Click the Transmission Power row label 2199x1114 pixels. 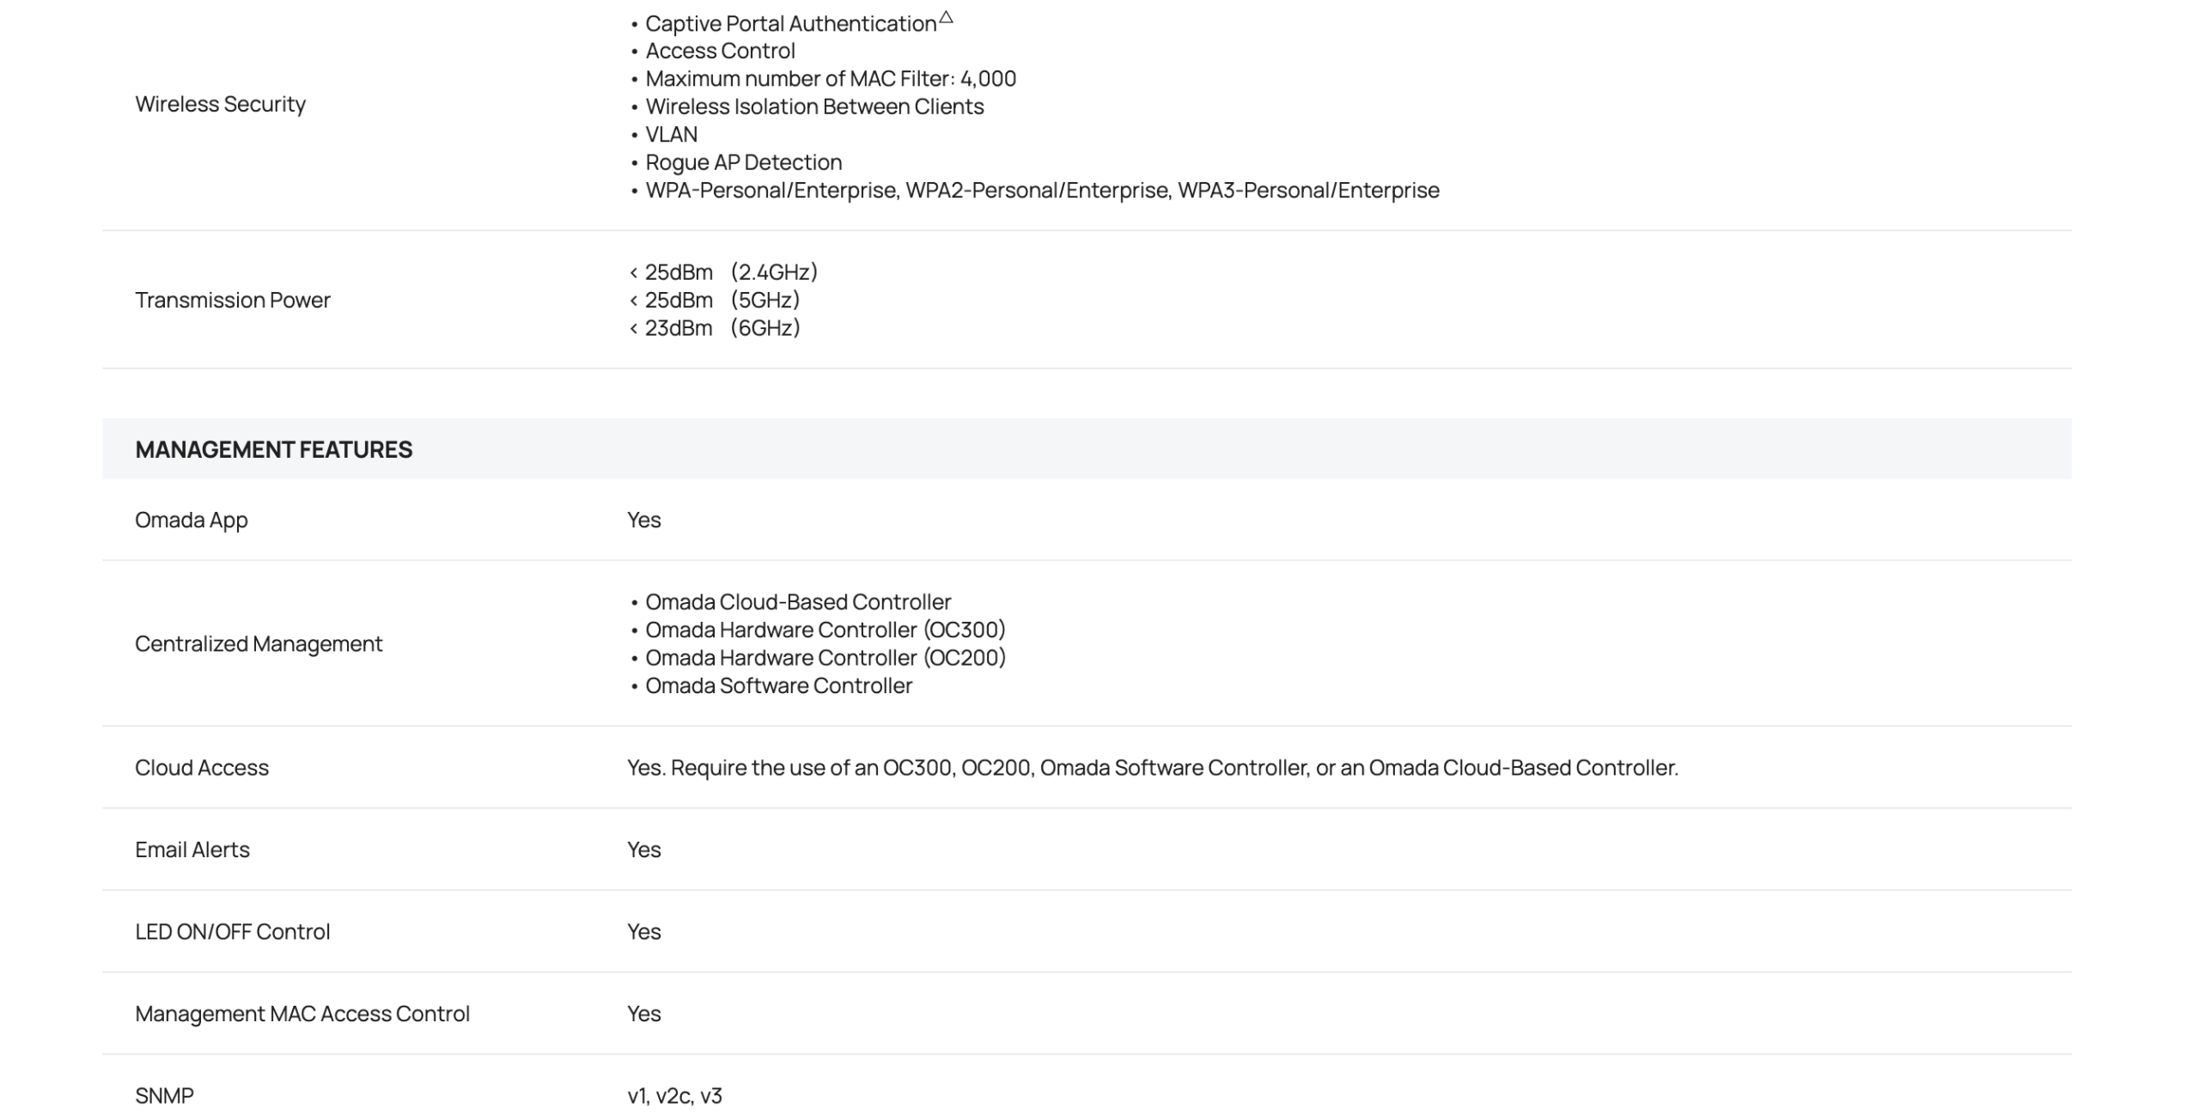point(232,300)
